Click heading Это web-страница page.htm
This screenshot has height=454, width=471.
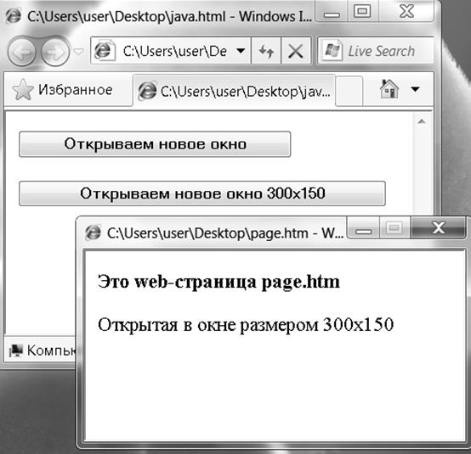pos(218,283)
